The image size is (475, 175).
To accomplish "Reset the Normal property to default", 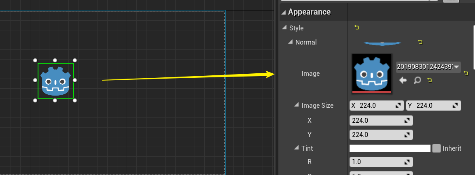I will click(420, 42).
